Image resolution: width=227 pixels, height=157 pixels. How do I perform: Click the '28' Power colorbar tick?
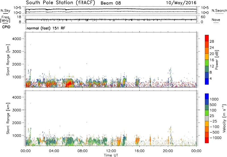(x=212, y=41)
